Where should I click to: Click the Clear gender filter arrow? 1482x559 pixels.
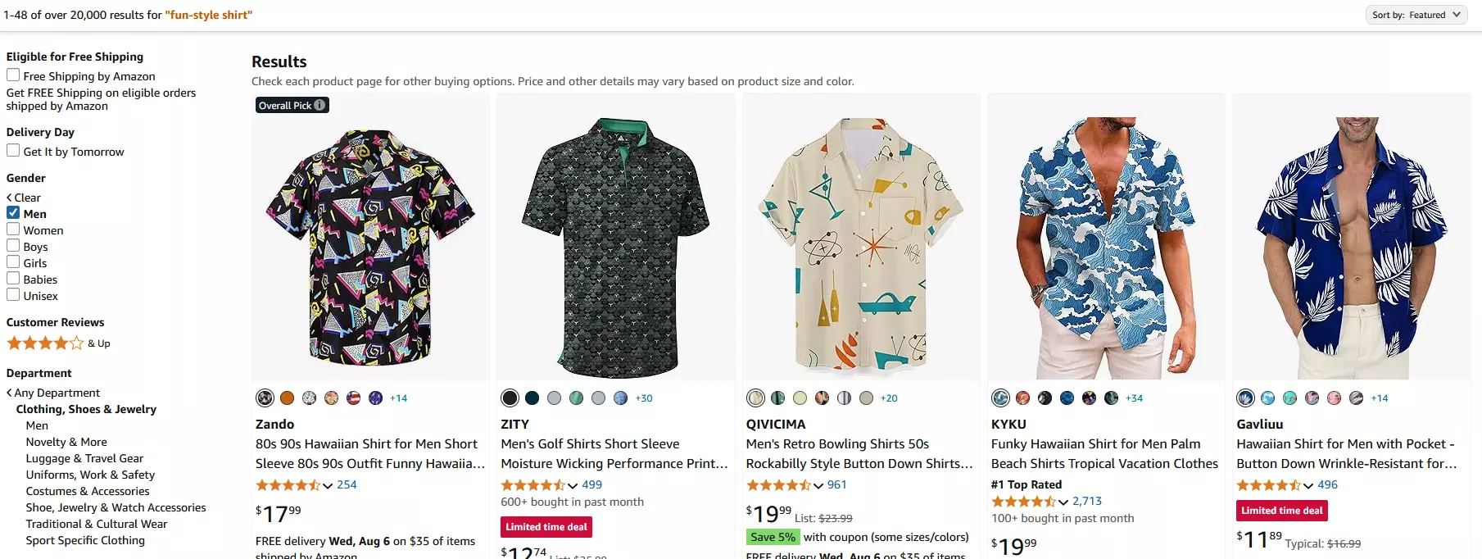click(x=9, y=198)
